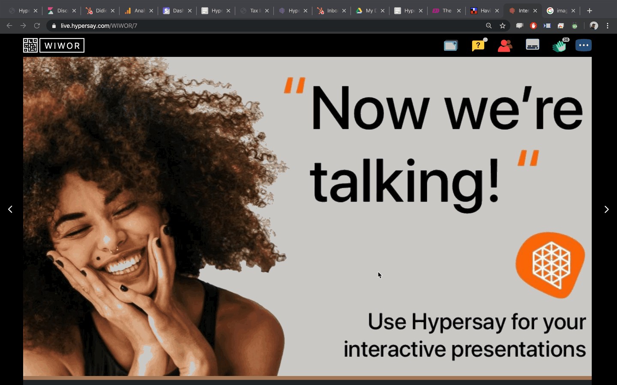Show the participants list icon

pyautogui.click(x=505, y=45)
